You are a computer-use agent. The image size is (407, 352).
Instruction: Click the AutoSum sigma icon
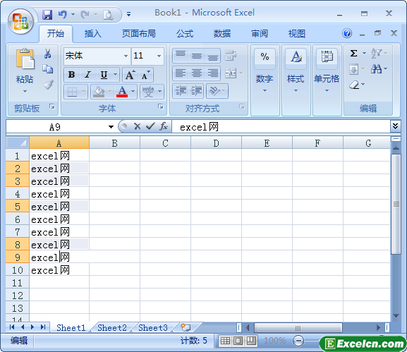pos(353,54)
